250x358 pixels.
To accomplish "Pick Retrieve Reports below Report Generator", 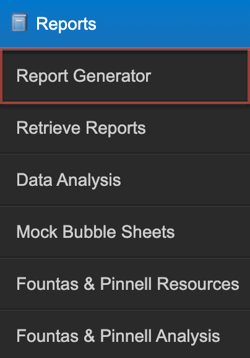I will tap(125, 128).
